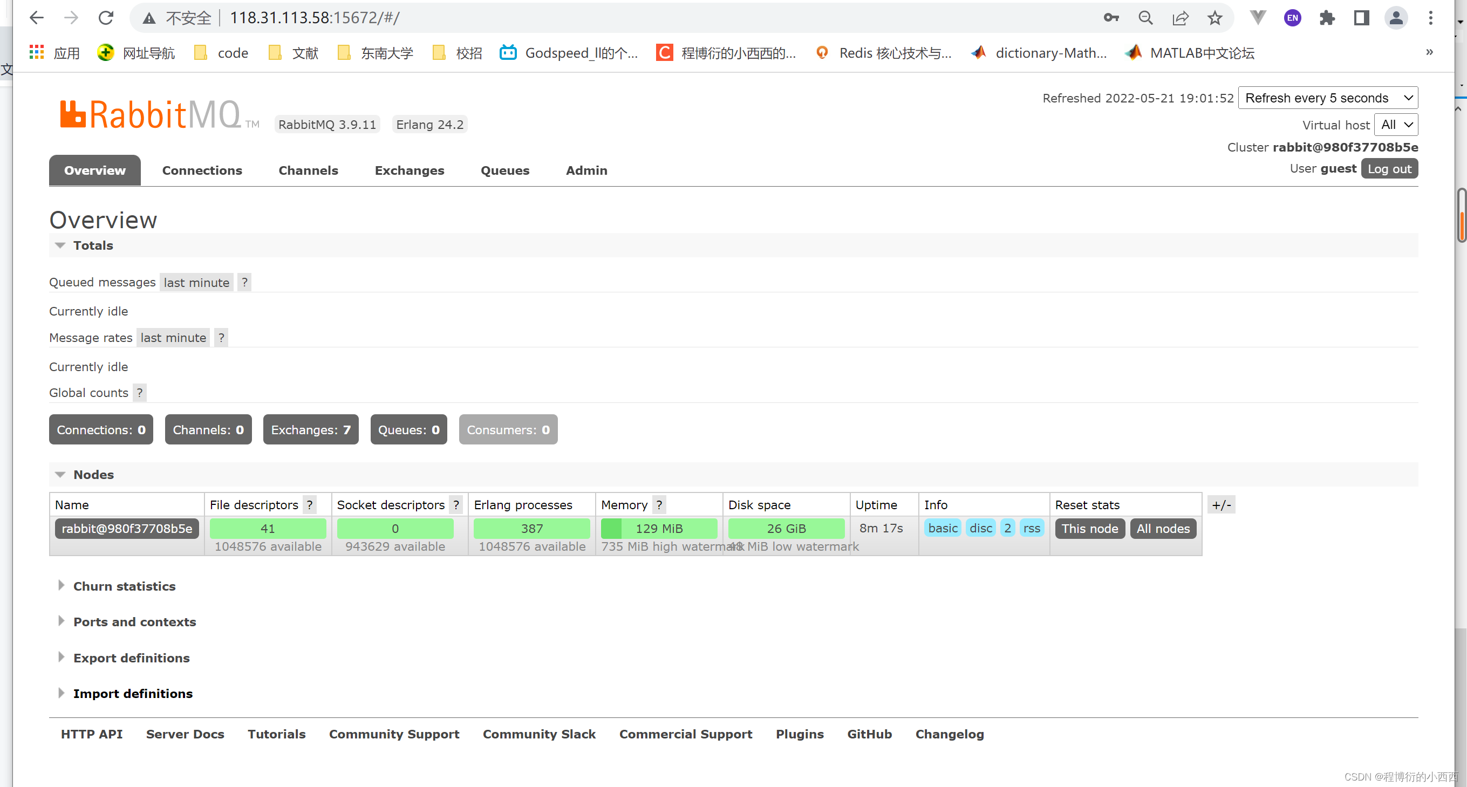Expand the Churn statistics section

point(124,586)
